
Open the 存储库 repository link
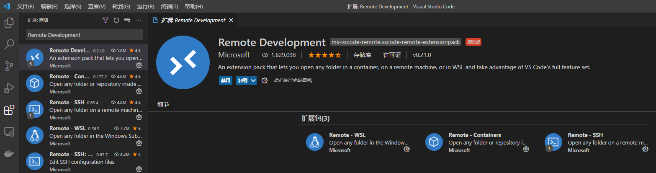(x=362, y=55)
